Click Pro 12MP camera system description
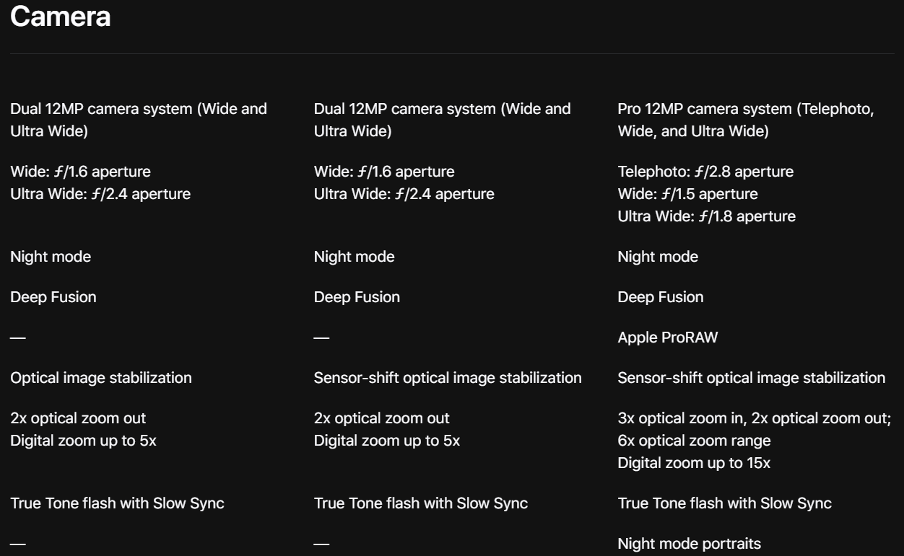Viewport: 904px width, 556px height. tap(746, 120)
